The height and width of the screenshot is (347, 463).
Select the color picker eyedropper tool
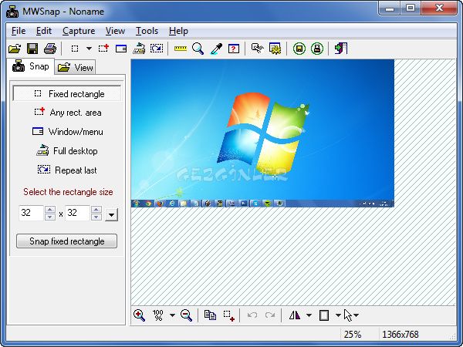pyautogui.click(x=216, y=49)
